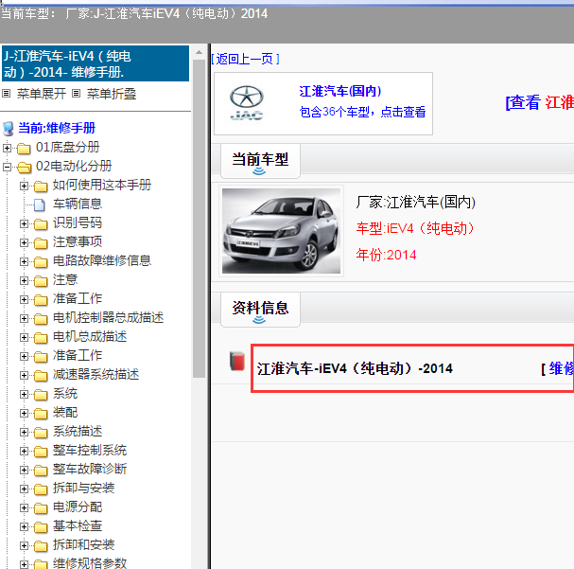
Task: Click the JAC brand logo
Action: pos(247,103)
